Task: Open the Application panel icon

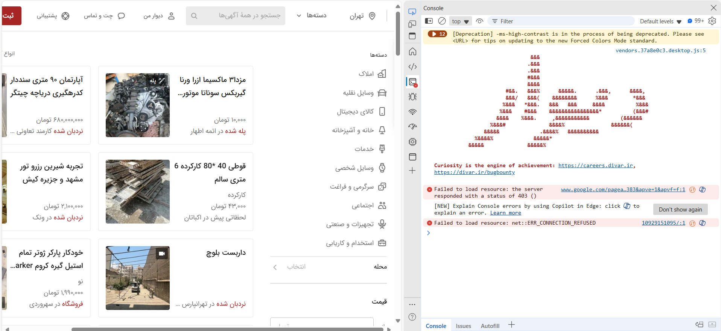Action: [412, 157]
